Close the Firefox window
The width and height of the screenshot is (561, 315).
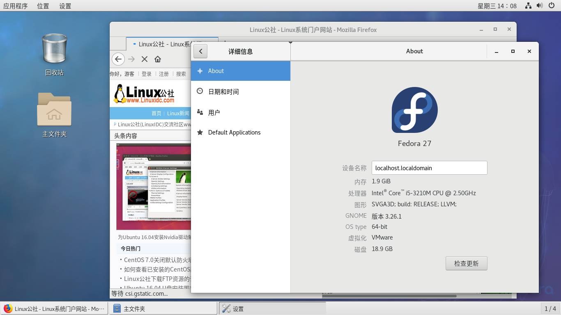click(509, 30)
